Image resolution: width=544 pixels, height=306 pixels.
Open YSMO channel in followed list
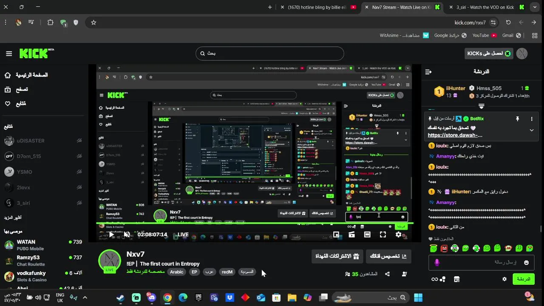pyautogui.click(x=42, y=172)
